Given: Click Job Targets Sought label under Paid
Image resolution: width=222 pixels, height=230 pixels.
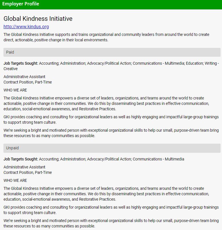Looking at the screenshot, I should [21, 63].
